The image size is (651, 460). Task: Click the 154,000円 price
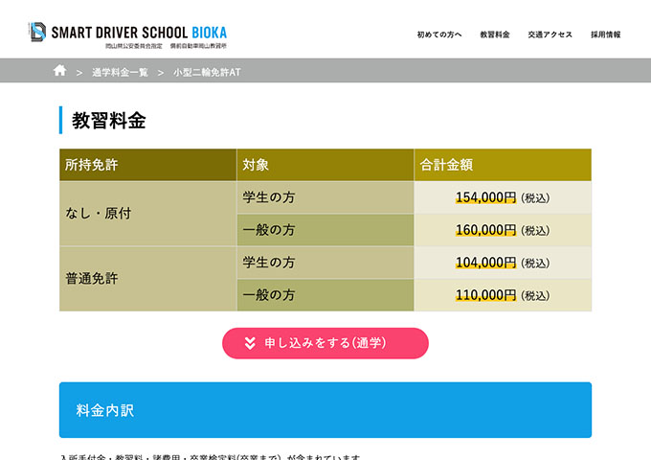point(485,197)
